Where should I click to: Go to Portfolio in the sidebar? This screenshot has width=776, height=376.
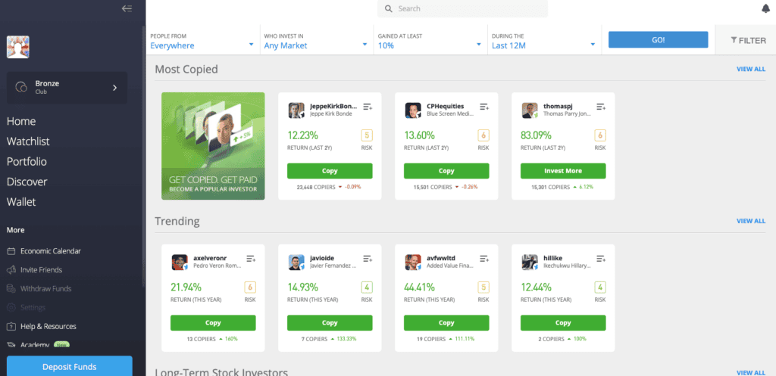point(27,162)
